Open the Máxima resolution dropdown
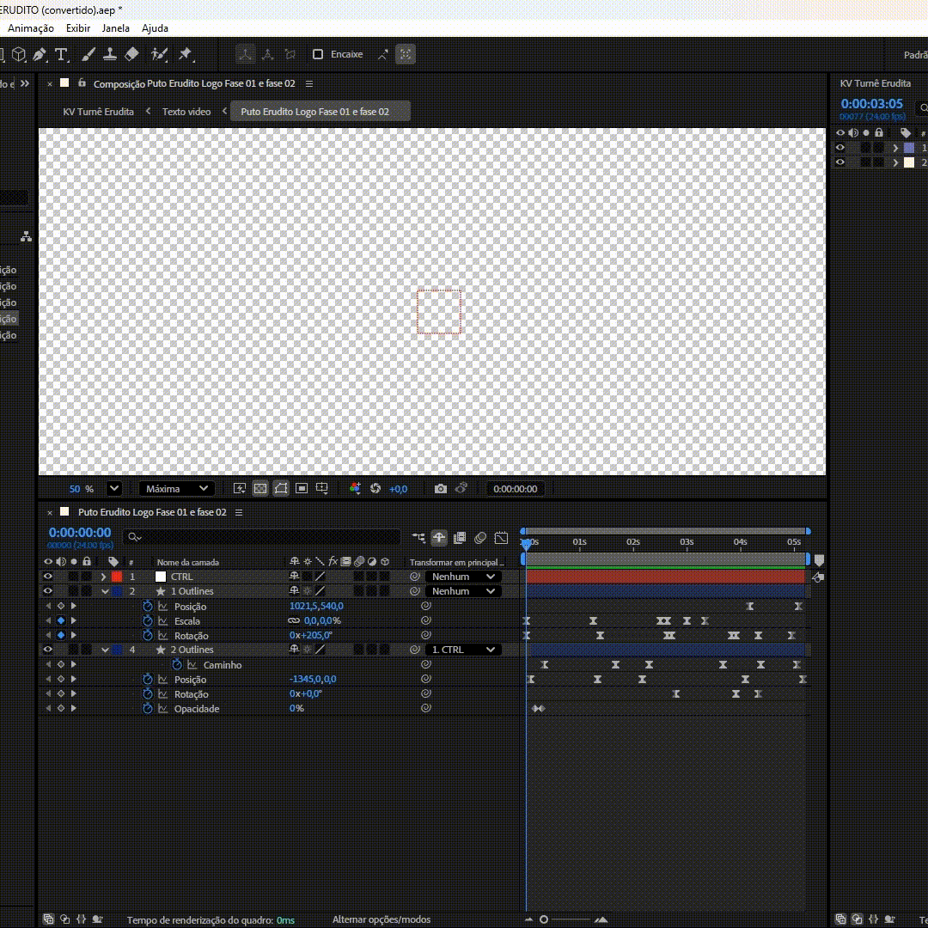The height and width of the screenshot is (928, 928). [x=176, y=489]
